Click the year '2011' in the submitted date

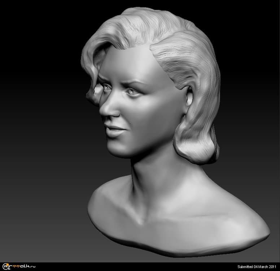click(273, 267)
